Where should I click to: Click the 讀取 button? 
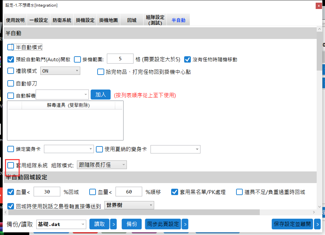tap(99, 224)
